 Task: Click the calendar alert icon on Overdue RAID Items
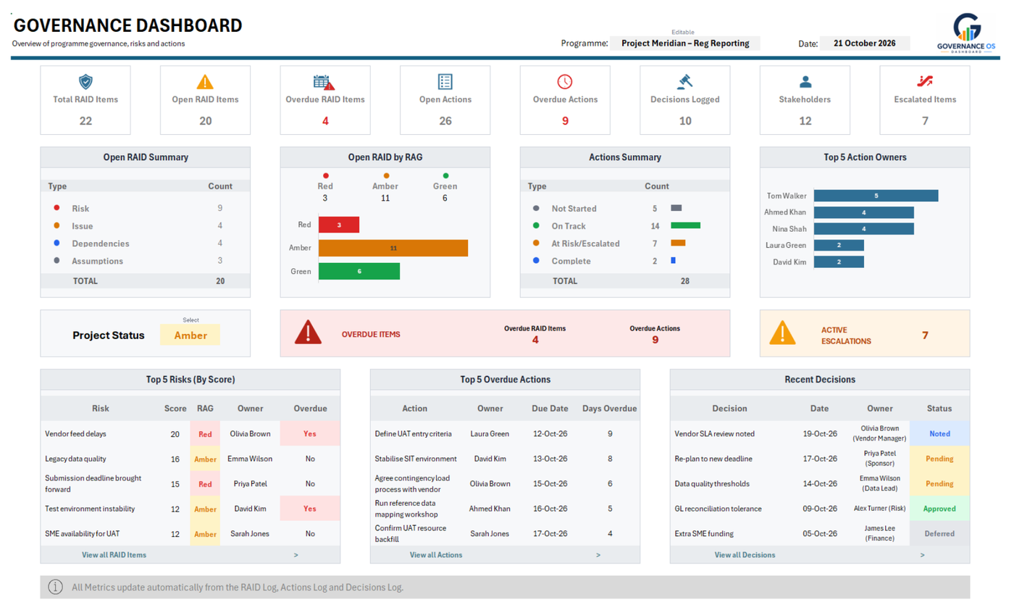tap(324, 81)
